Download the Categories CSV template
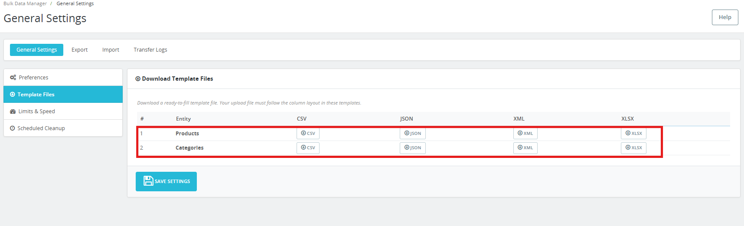This screenshot has height=226, width=744. coord(308,148)
